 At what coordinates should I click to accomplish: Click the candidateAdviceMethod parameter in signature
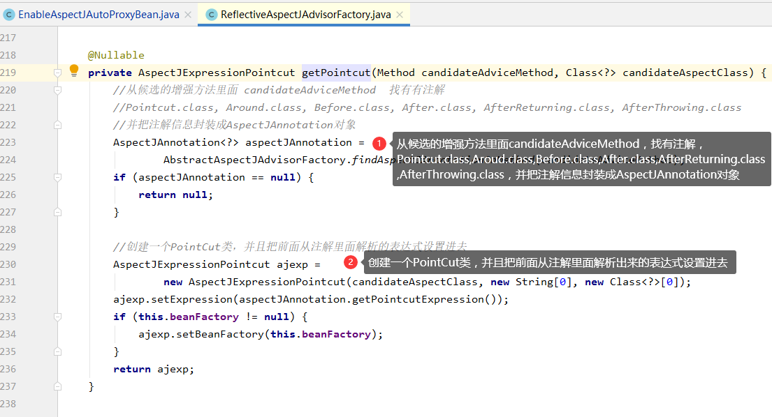coord(488,73)
